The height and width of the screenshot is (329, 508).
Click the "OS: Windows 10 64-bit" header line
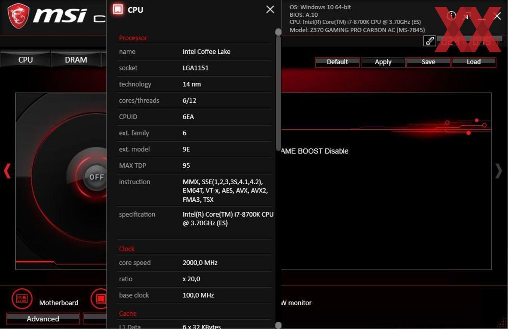point(320,7)
